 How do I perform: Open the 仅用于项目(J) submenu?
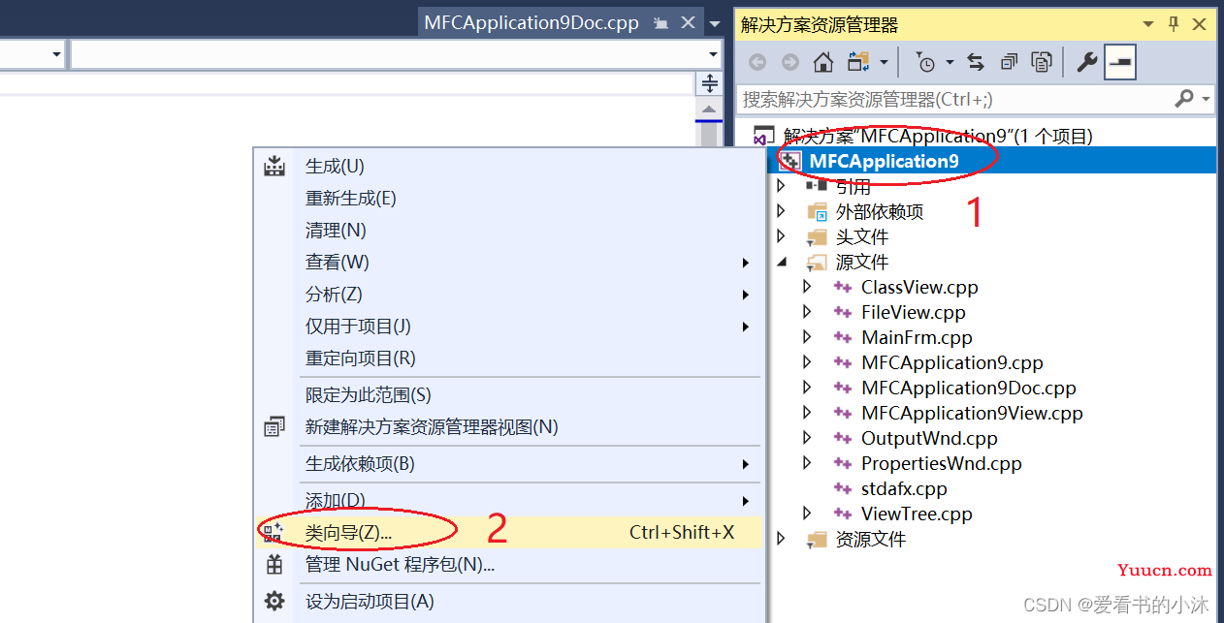pyautogui.click(x=507, y=326)
